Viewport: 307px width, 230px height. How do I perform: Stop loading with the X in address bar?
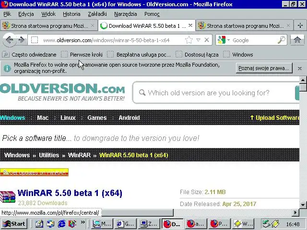pyautogui.click(x=207, y=40)
